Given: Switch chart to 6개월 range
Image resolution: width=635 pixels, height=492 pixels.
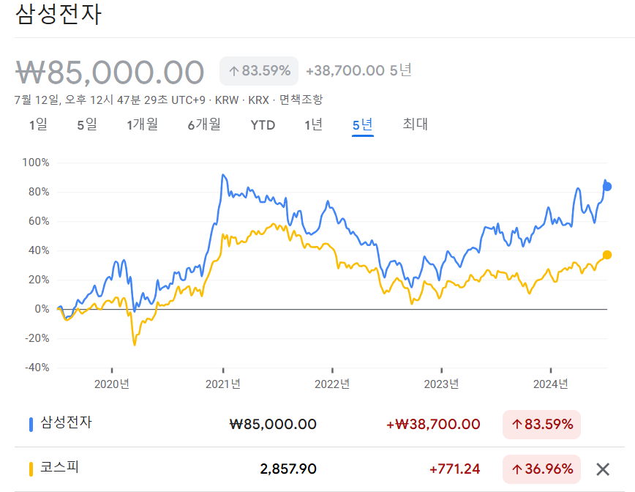Looking at the screenshot, I should click(204, 124).
